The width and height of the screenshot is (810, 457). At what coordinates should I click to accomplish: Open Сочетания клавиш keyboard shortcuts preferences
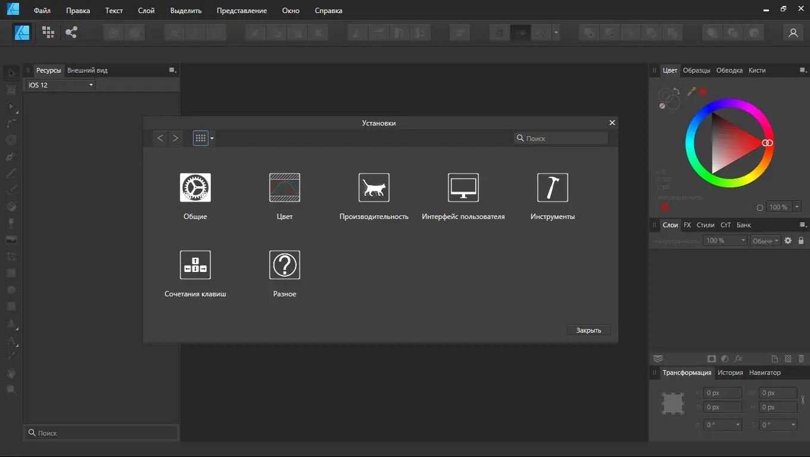(195, 274)
